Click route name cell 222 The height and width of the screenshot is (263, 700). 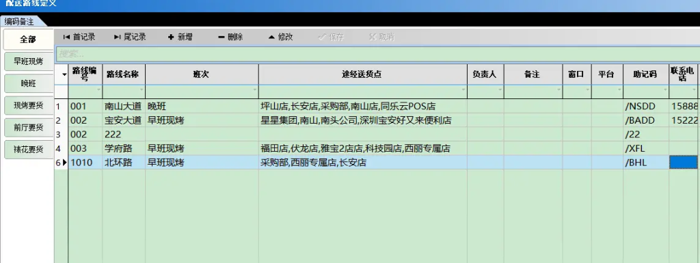click(124, 134)
